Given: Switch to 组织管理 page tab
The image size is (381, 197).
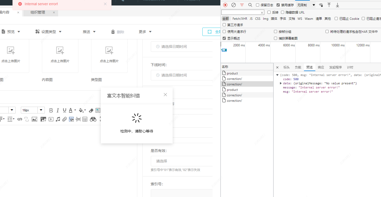Looking at the screenshot, I should [x=38, y=12].
